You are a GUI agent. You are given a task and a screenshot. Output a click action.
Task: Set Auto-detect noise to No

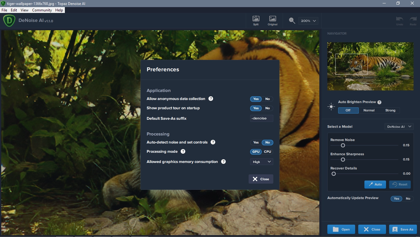(x=267, y=143)
